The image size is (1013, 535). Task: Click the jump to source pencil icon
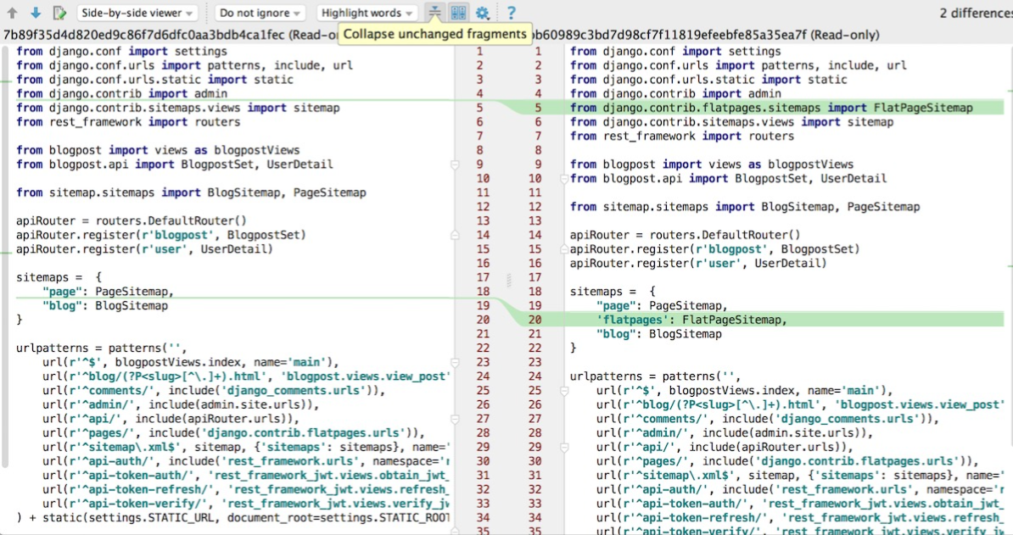pyautogui.click(x=59, y=12)
